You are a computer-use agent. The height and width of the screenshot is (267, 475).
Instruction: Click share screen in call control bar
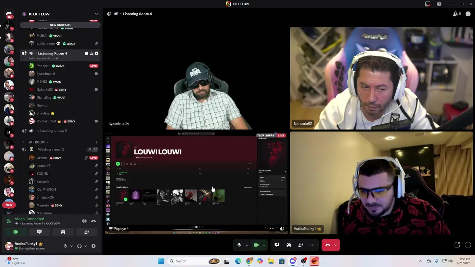point(277,245)
